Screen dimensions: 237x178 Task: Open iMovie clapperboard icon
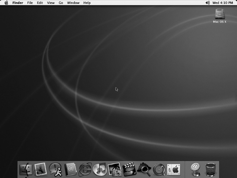pyautogui.click(x=129, y=169)
